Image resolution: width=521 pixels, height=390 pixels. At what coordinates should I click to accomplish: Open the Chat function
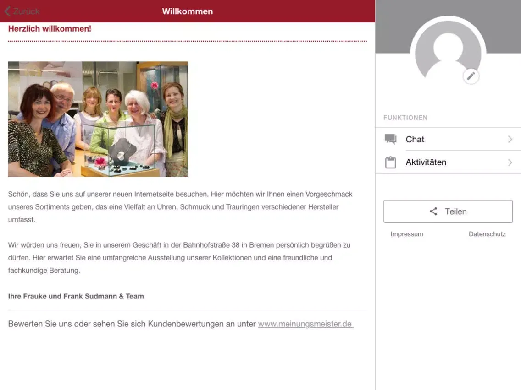tap(448, 139)
